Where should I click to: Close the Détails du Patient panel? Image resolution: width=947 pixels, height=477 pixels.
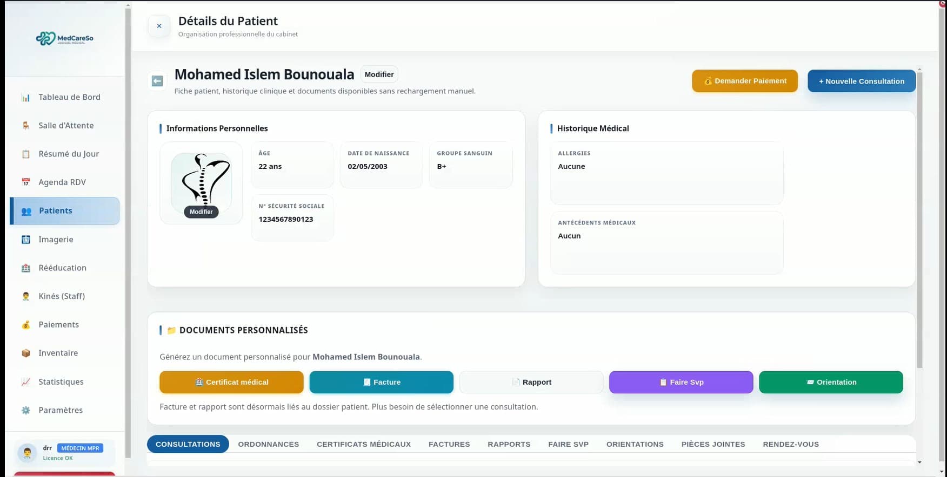click(x=159, y=26)
